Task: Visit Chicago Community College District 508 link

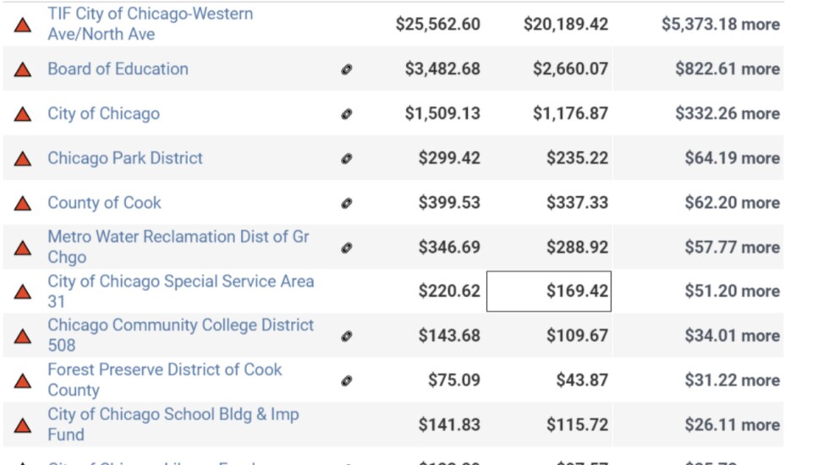Action: 180,335
